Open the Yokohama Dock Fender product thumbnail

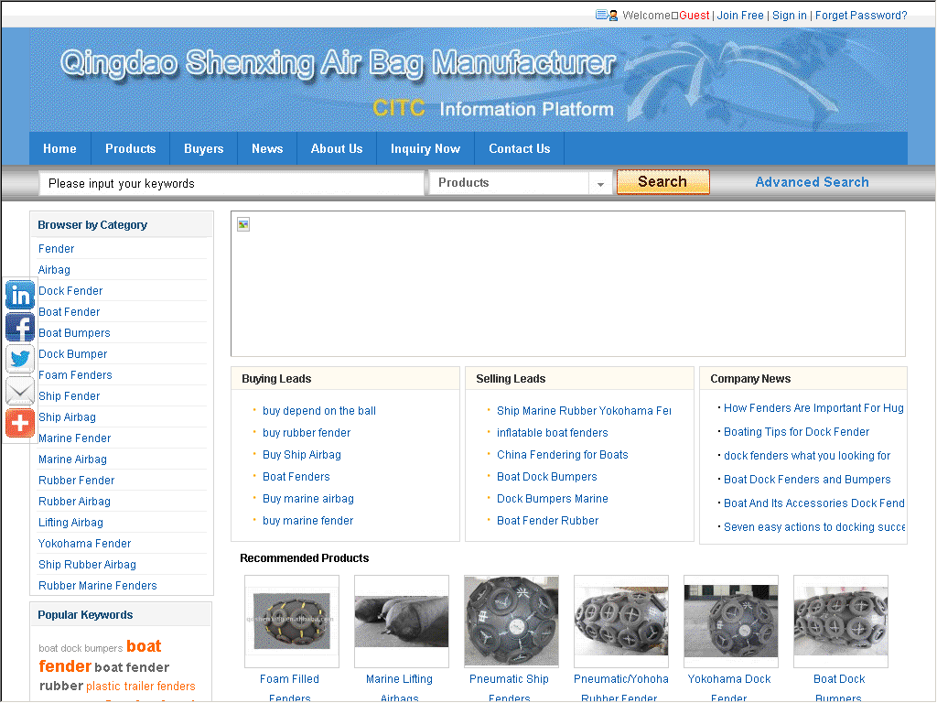731,622
